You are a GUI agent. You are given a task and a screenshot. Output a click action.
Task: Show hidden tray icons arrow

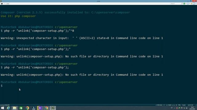tap(175, 108)
